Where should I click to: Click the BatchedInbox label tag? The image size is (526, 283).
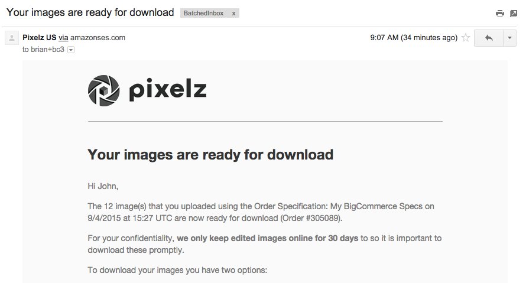coord(204,13)
